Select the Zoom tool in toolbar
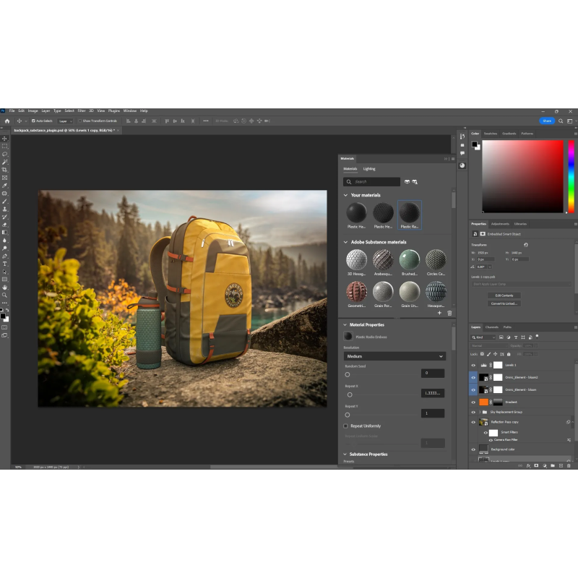The width and height of the screenshot is (578, 578). [x=4, y=295]
